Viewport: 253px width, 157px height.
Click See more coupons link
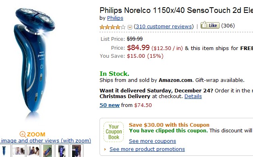(152, 141)
